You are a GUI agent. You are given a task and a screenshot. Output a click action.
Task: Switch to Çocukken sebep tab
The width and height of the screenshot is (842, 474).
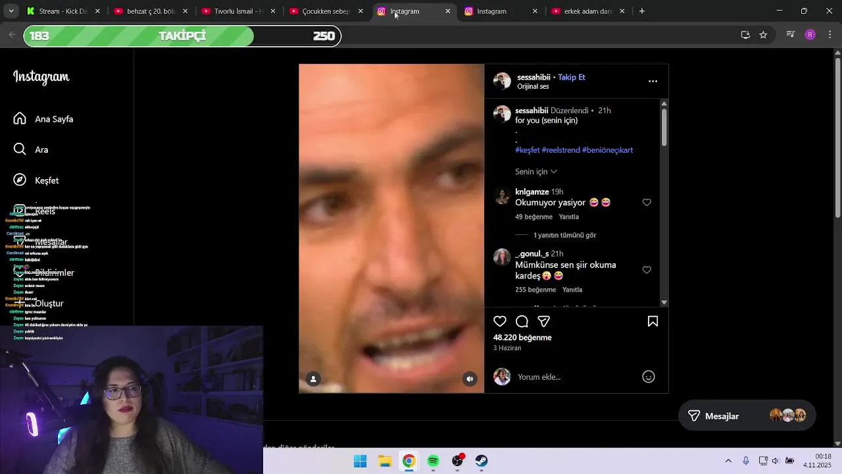point(325,11)
